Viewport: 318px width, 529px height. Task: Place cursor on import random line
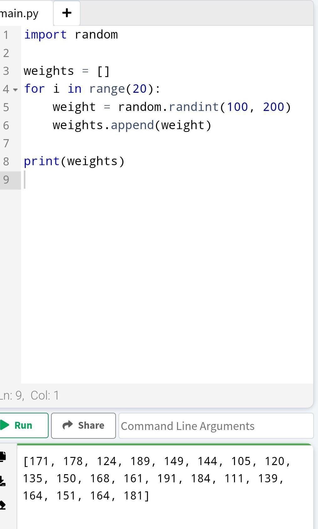pos(71,34)
